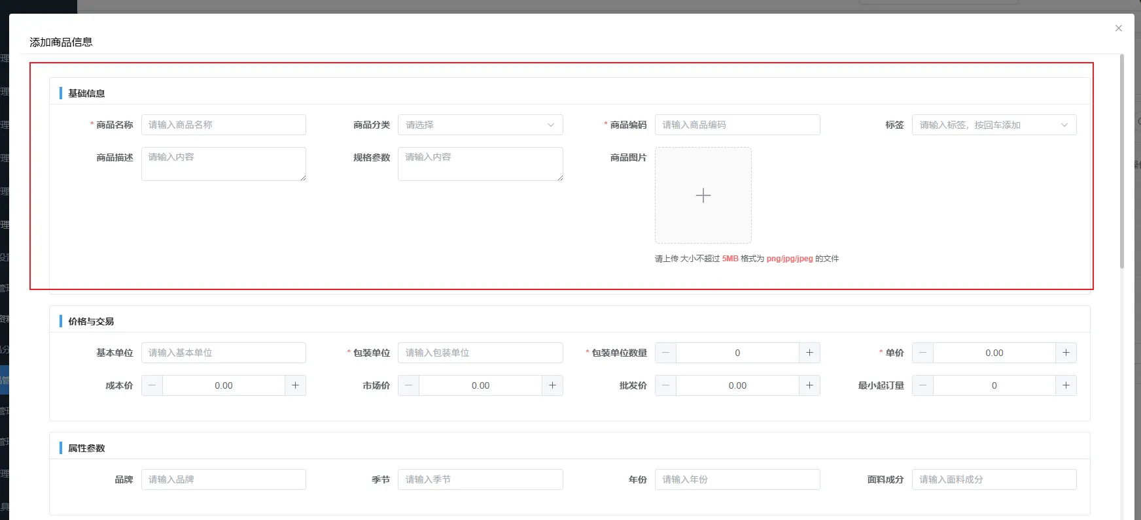Increase 成本价 using plus button

(295, 385)
